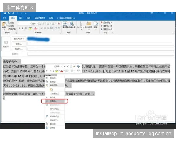
Task: Click the clear formatting eraser icon
Action: [x=59, y=23]
